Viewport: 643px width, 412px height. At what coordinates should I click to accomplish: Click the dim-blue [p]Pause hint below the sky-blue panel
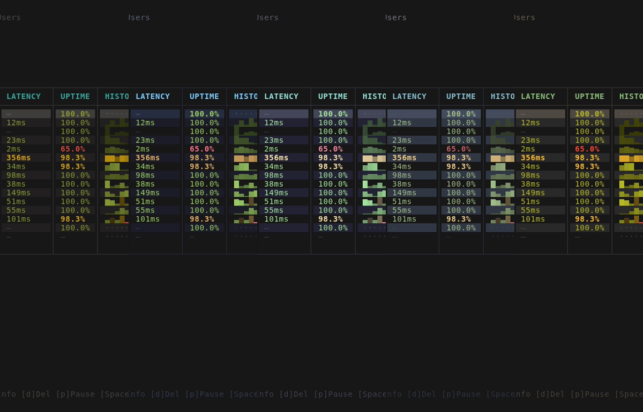click(x=204, y=394)
